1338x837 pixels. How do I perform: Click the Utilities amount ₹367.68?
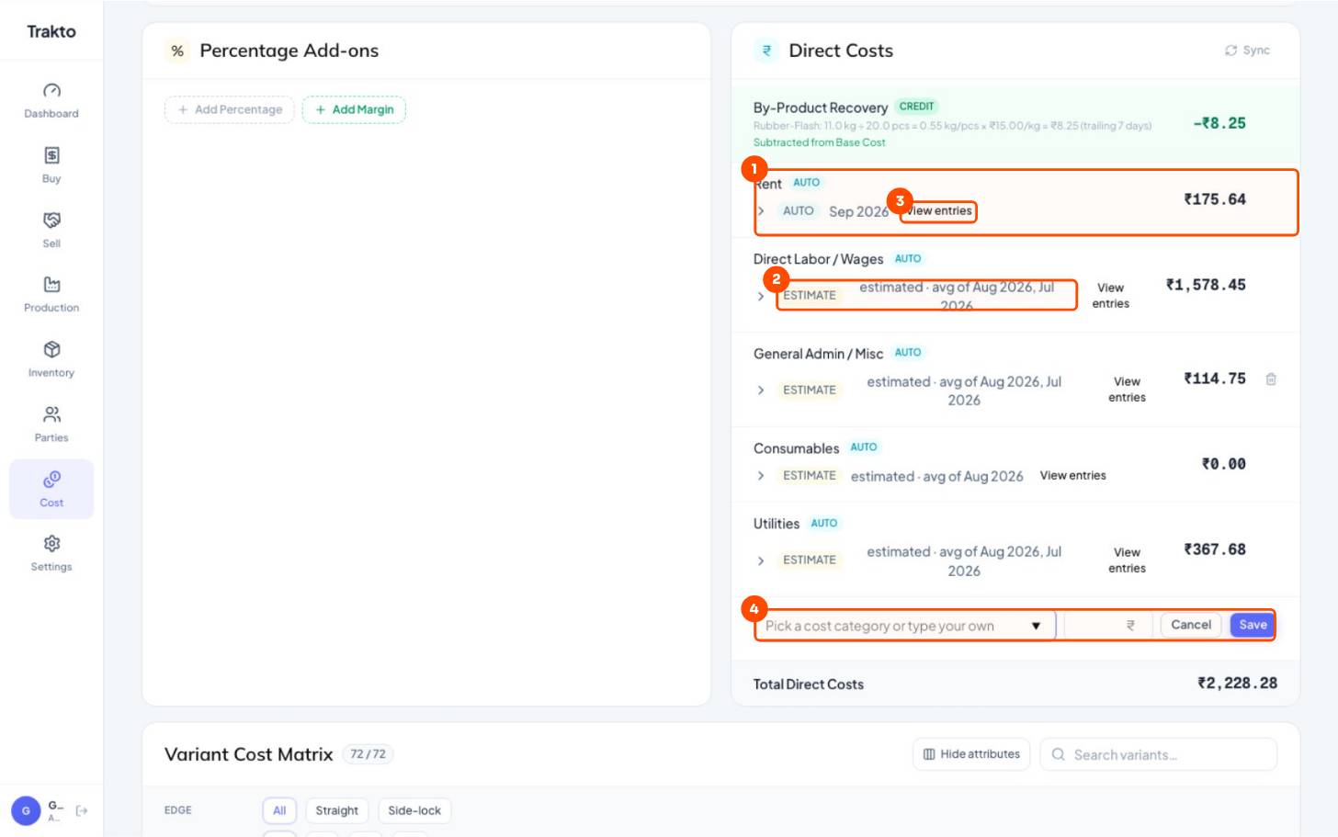[1215, 549]
